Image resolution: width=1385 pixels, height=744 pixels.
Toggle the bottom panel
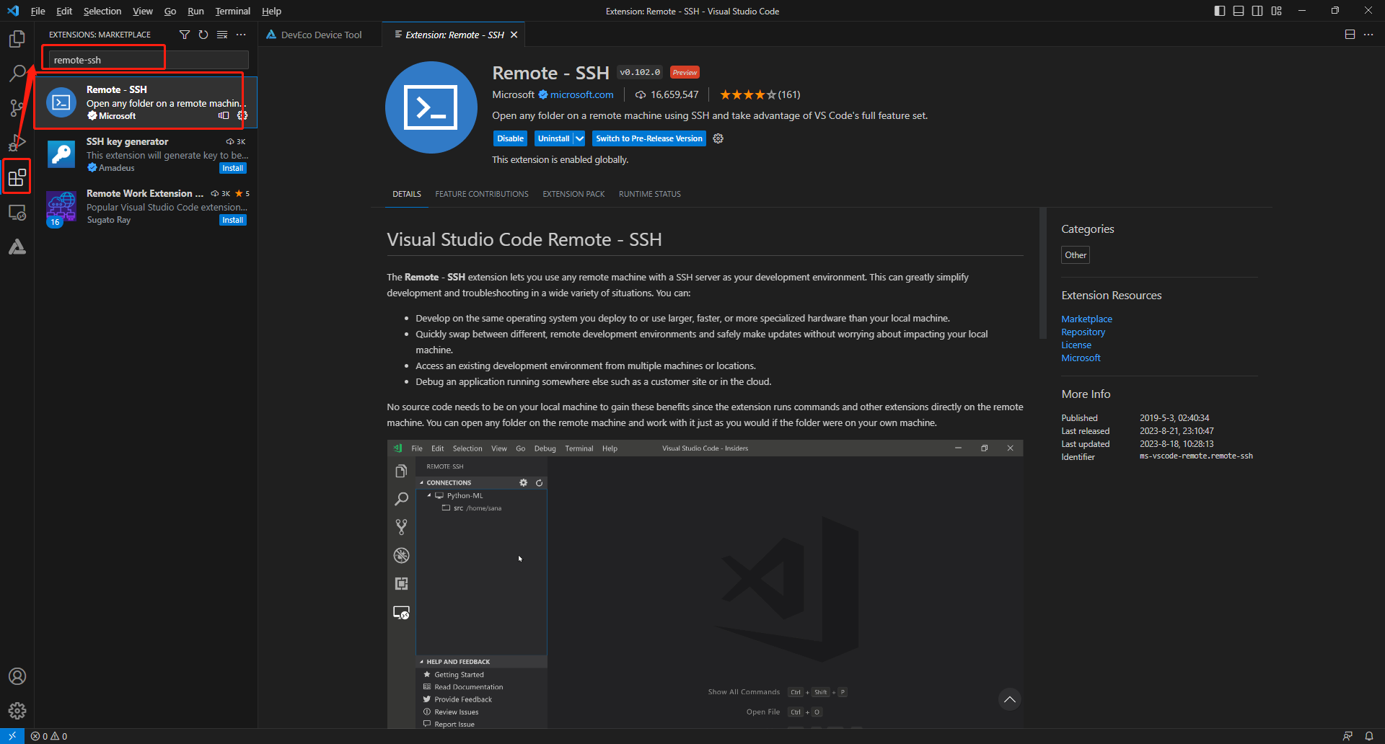pyautogui.click(x=1239, y=11)
